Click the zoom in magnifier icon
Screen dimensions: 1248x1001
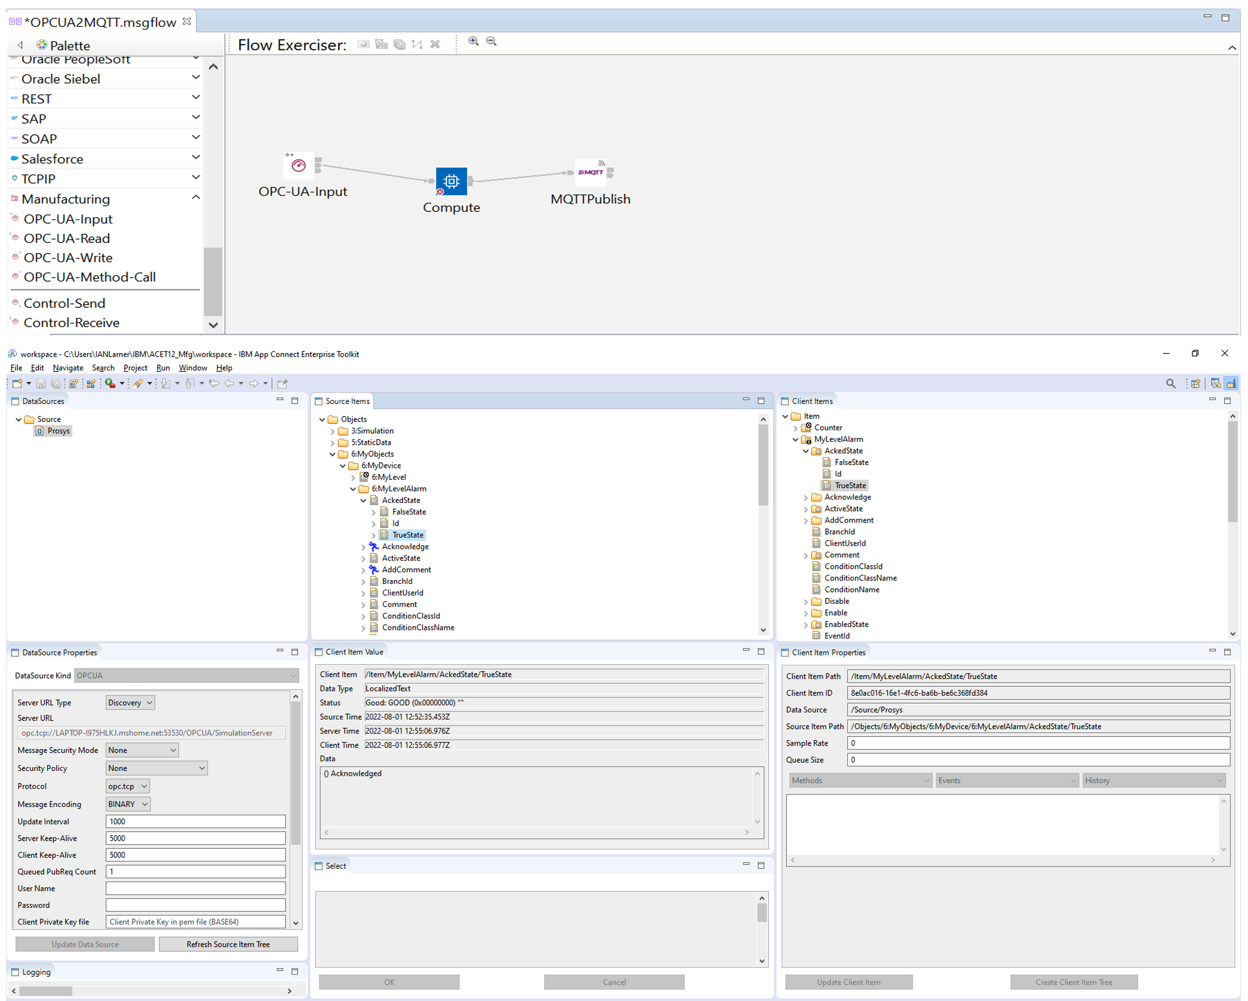tap(473, 41)
